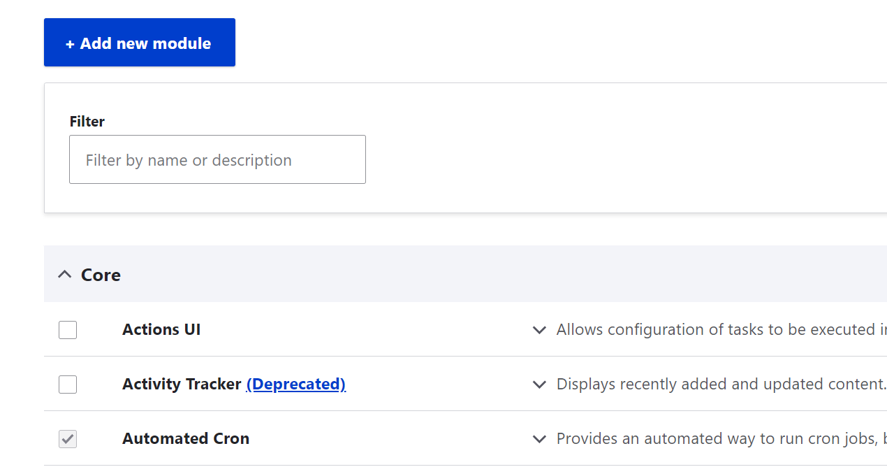
Task: Select the Actions UI module name
Action: coord(161,329)
